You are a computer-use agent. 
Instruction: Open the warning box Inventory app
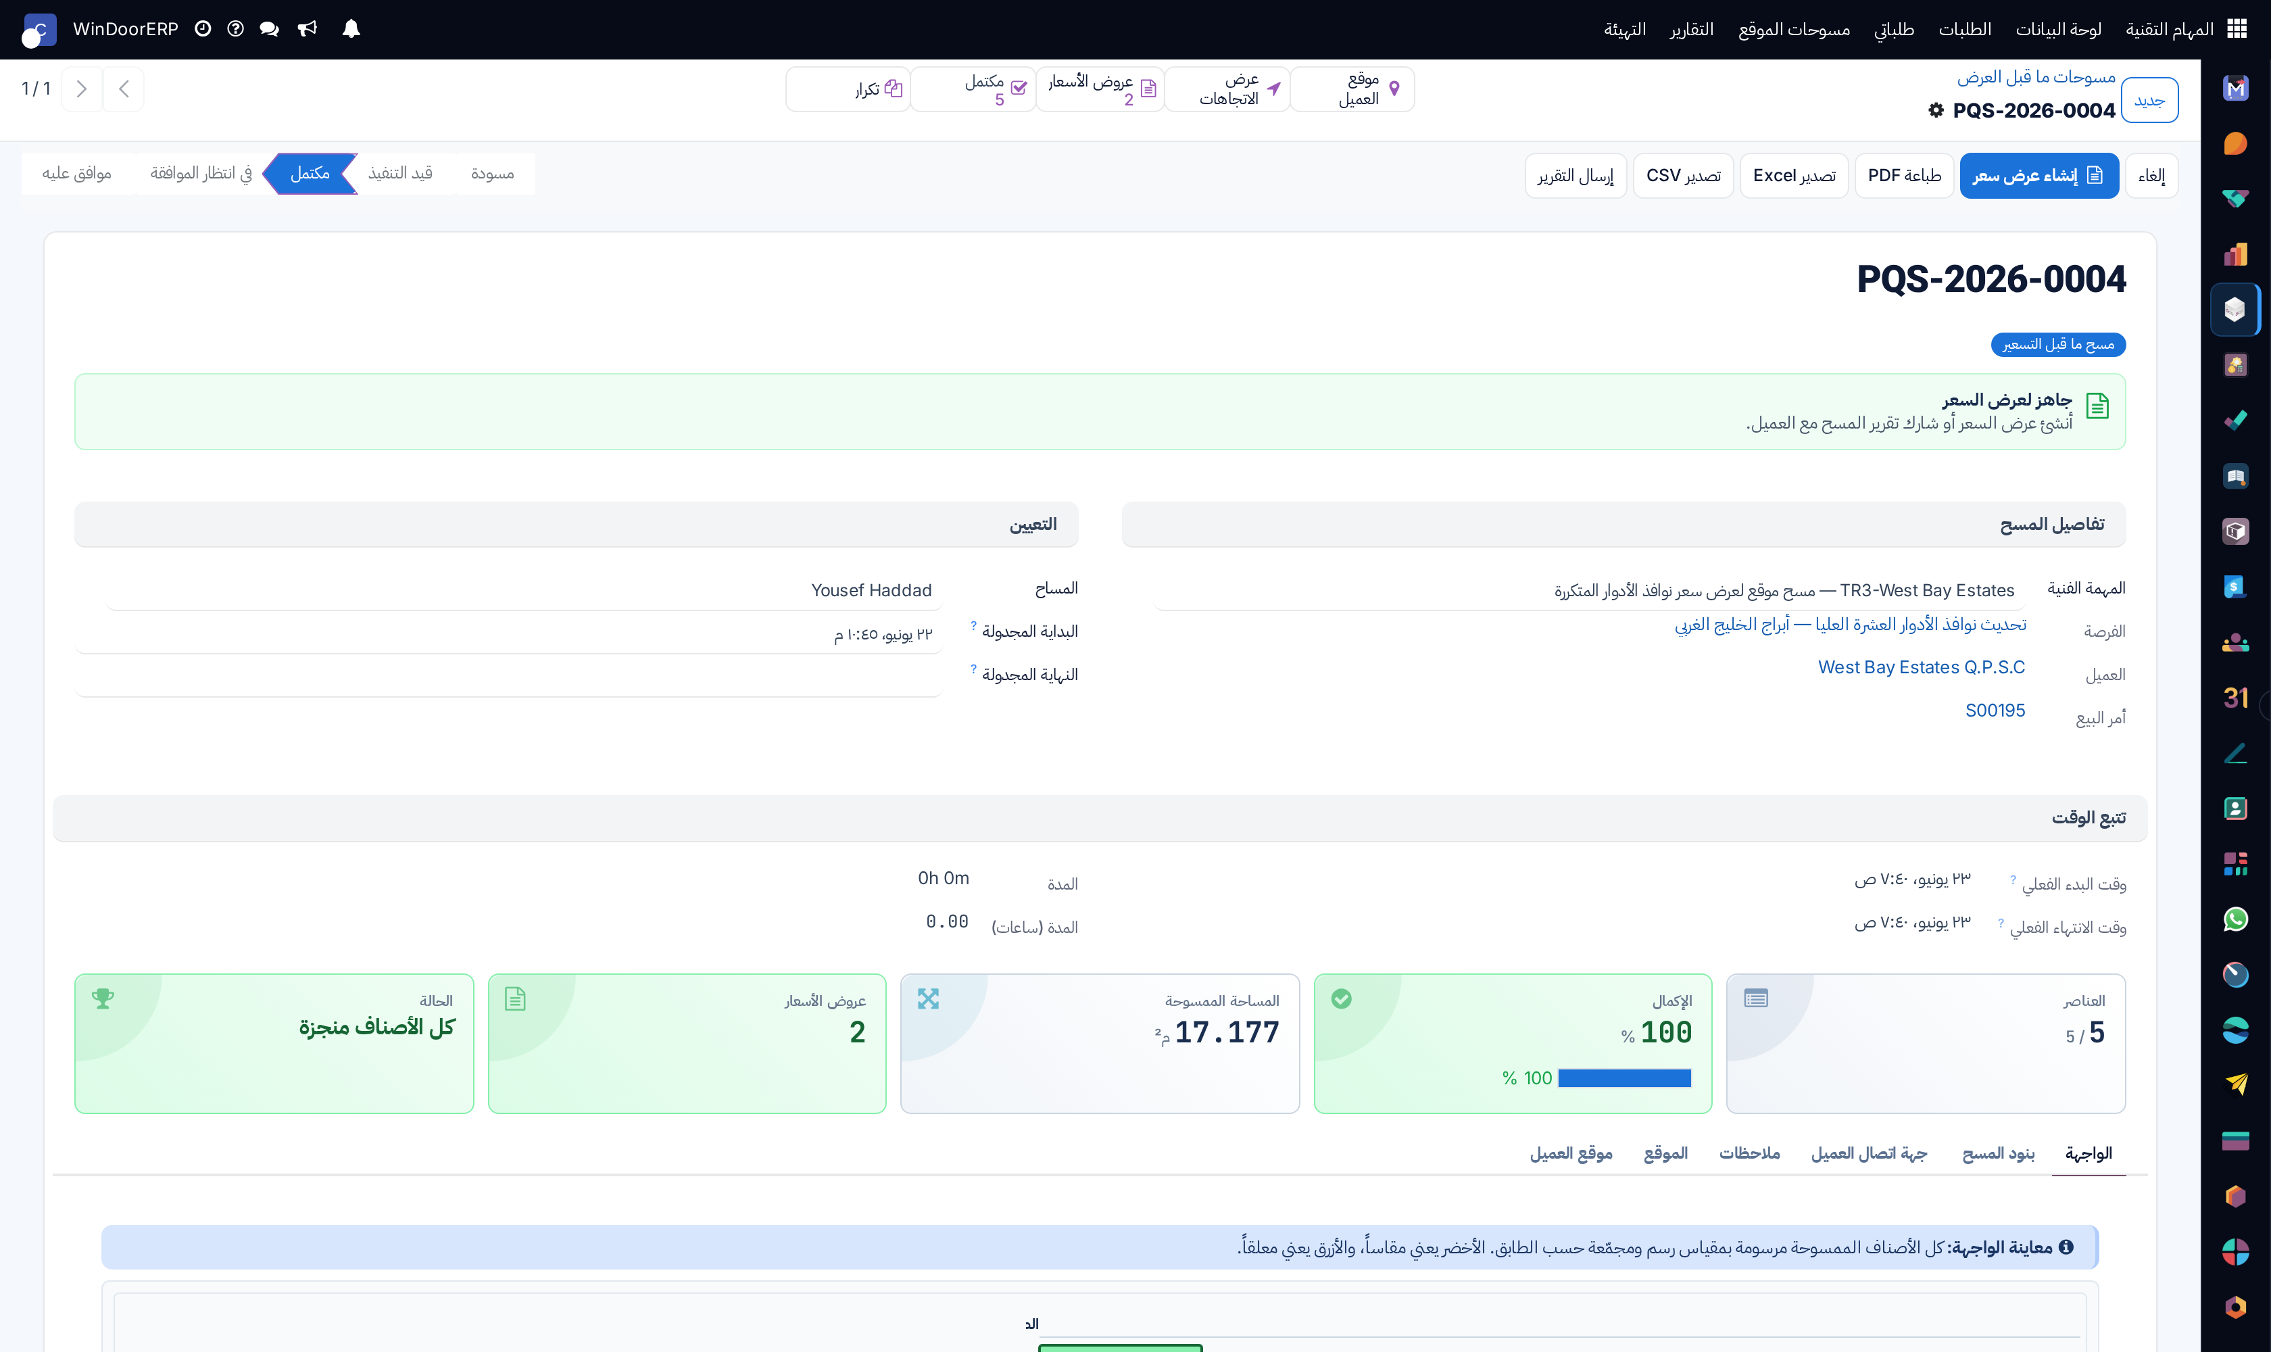point(2235,531)
